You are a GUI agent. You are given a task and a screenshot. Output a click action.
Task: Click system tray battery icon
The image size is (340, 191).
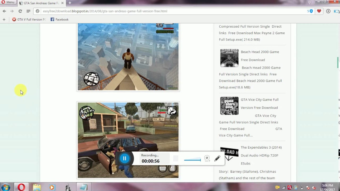(x=302, y=188)
